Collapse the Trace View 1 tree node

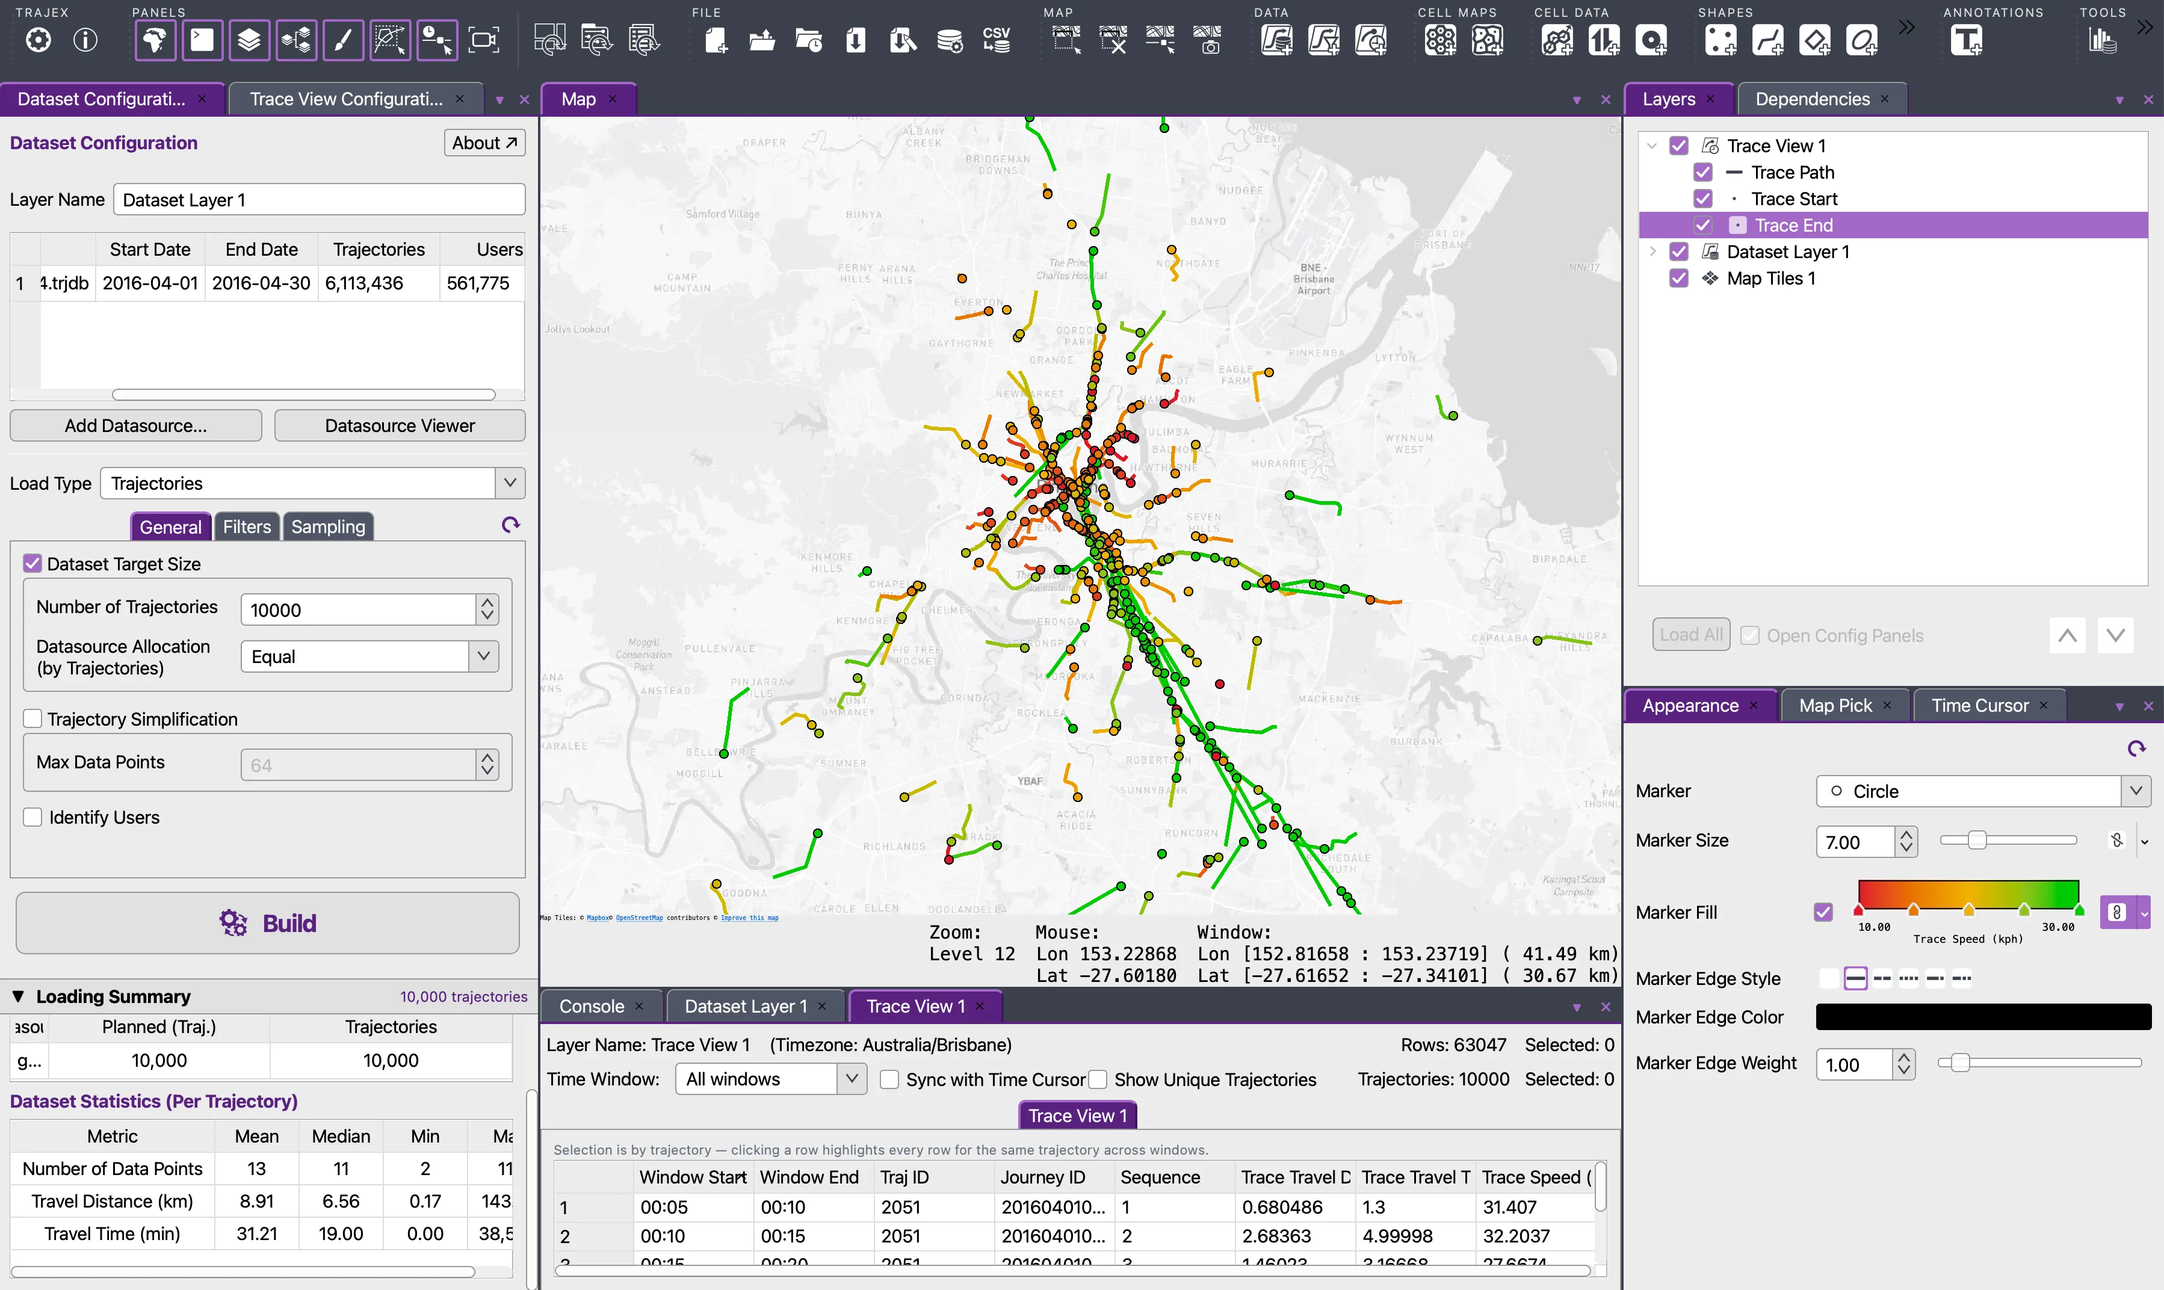pyautogui.click(x=1652, y=145)
